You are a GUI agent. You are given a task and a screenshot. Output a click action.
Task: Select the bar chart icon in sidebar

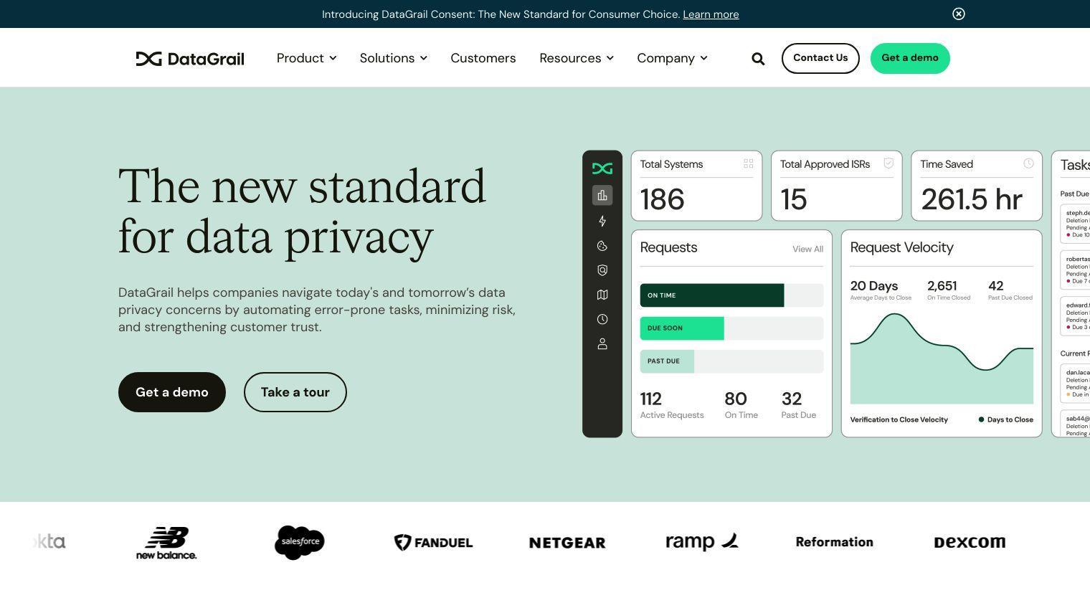(602, 195)
